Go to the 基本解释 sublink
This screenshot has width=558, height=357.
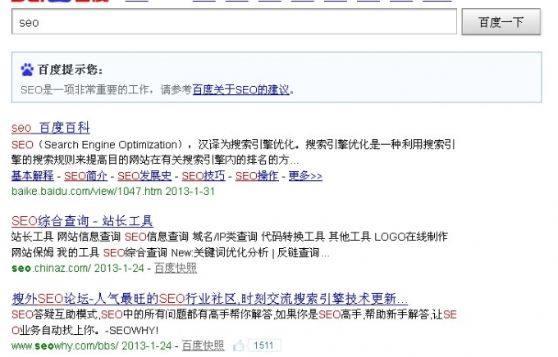pos(33,176)
